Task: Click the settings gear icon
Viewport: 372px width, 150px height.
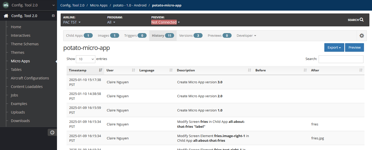Action: click(x=362, y=36)
